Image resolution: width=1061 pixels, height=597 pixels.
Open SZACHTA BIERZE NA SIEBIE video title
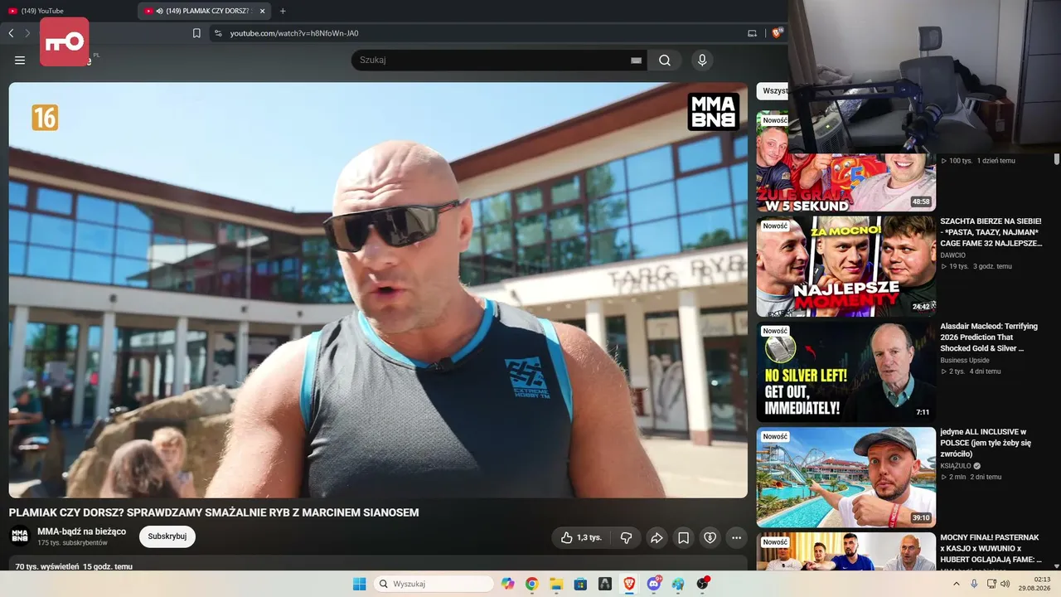pyautogui.click(x=991, y=232)
